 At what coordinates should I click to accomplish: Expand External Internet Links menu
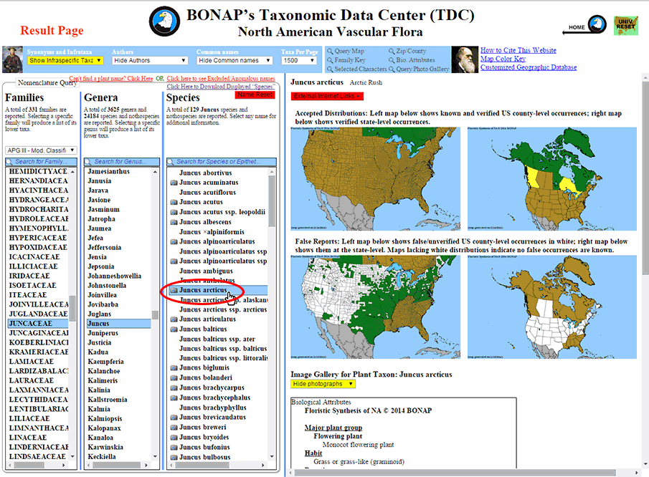(327, 96)
